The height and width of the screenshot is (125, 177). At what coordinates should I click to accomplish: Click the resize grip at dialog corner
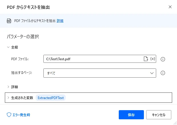pyautogui.click(x=174, y=122)
